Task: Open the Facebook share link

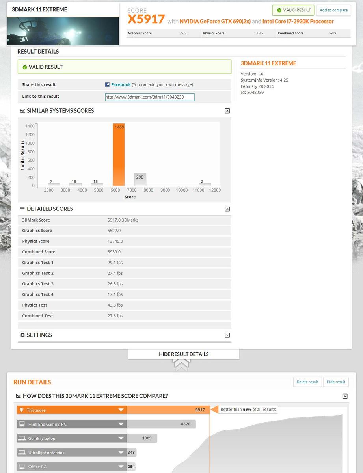Action: [121, 85]
